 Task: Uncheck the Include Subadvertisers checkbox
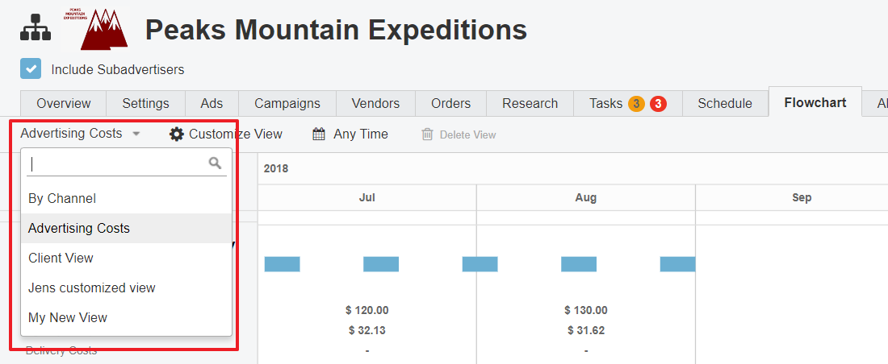point(31,69)
